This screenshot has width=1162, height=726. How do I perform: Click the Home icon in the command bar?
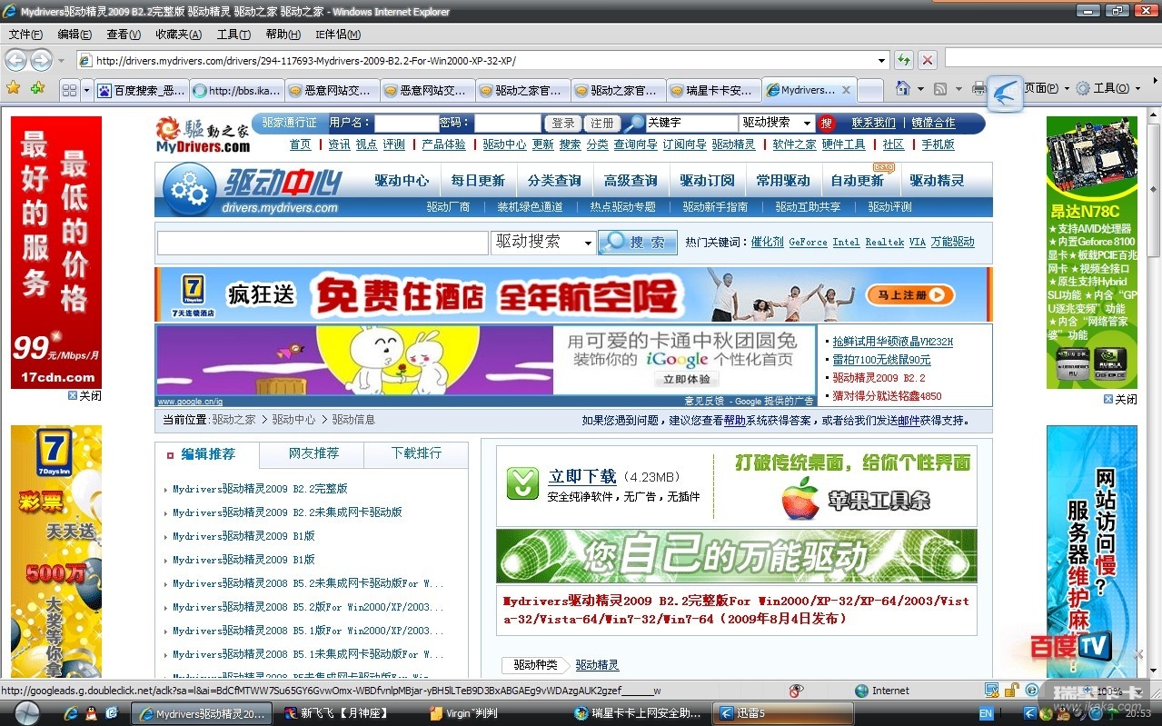902,88
